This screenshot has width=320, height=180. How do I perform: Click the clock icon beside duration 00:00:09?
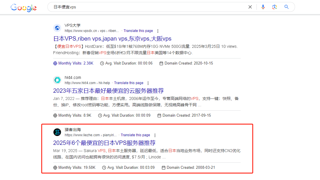coord(100,115)
